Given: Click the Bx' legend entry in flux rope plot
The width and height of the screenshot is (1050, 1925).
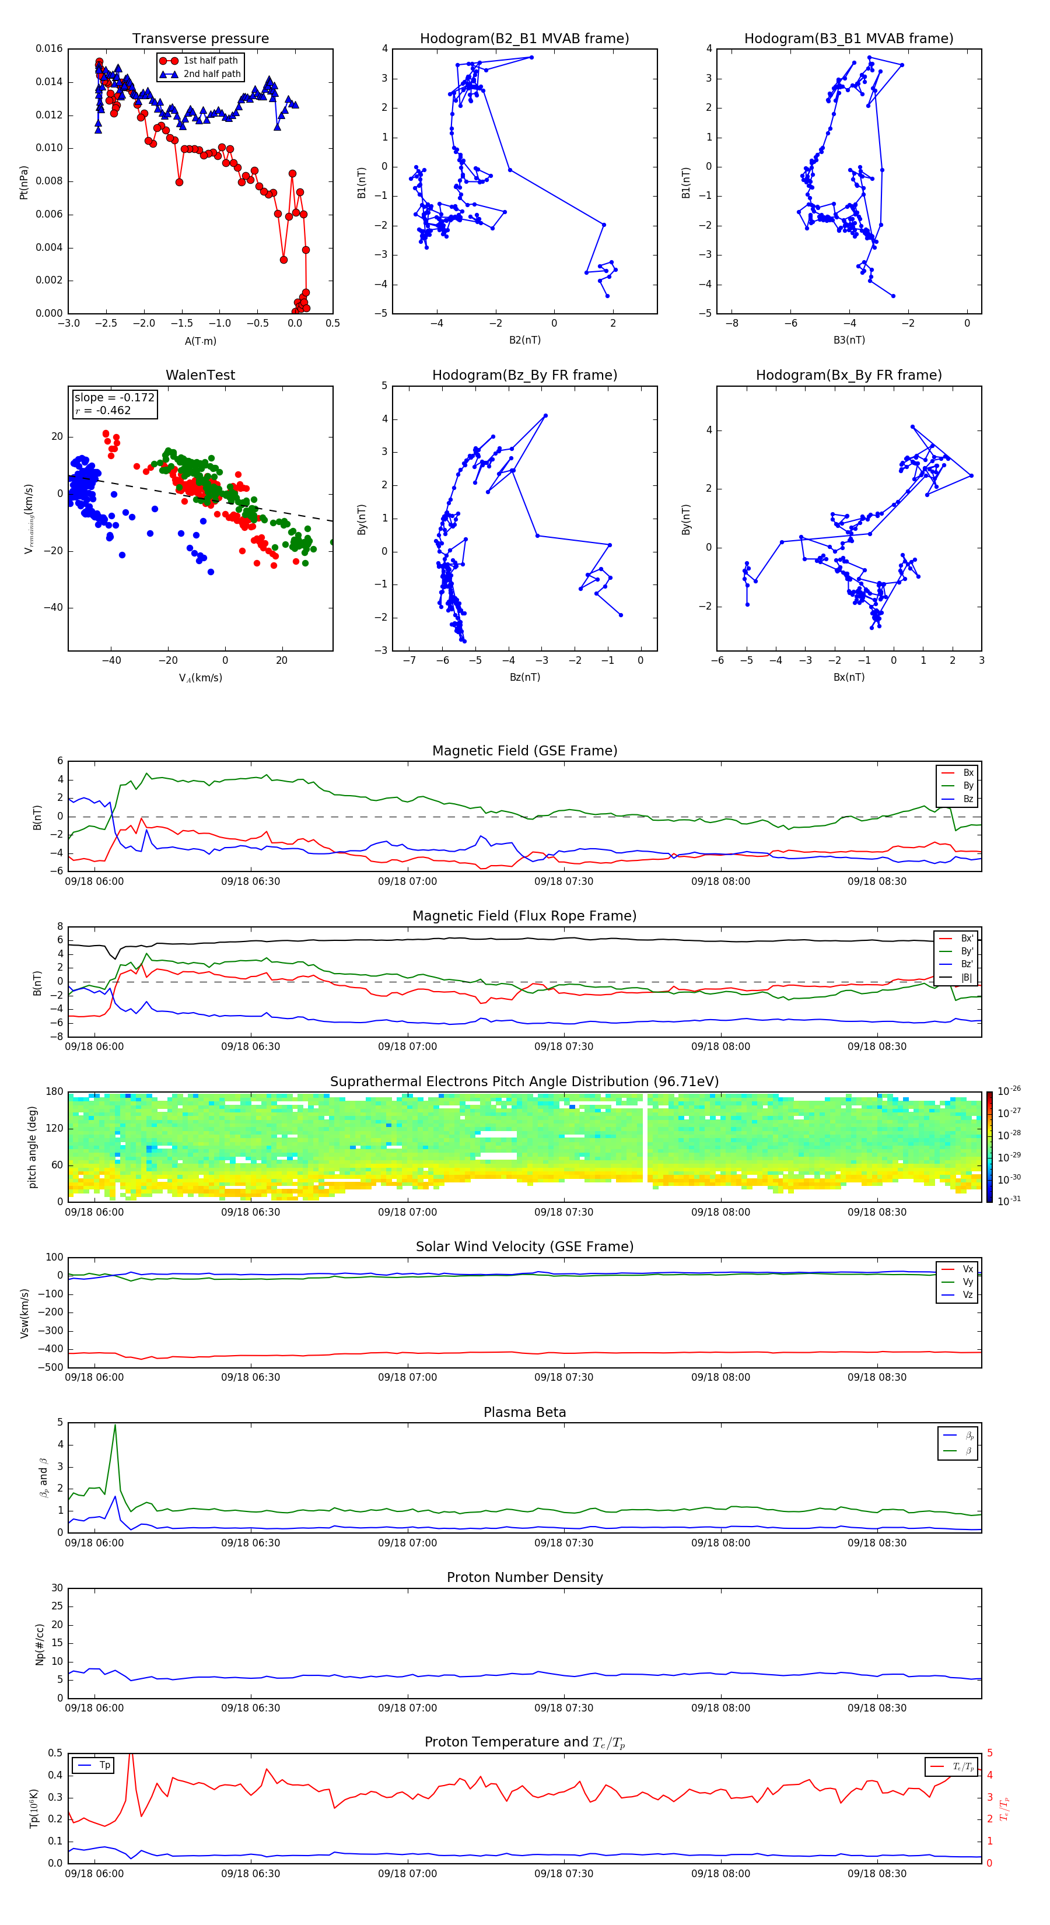Looking at the screenshot, I should (x=957, y=939).
